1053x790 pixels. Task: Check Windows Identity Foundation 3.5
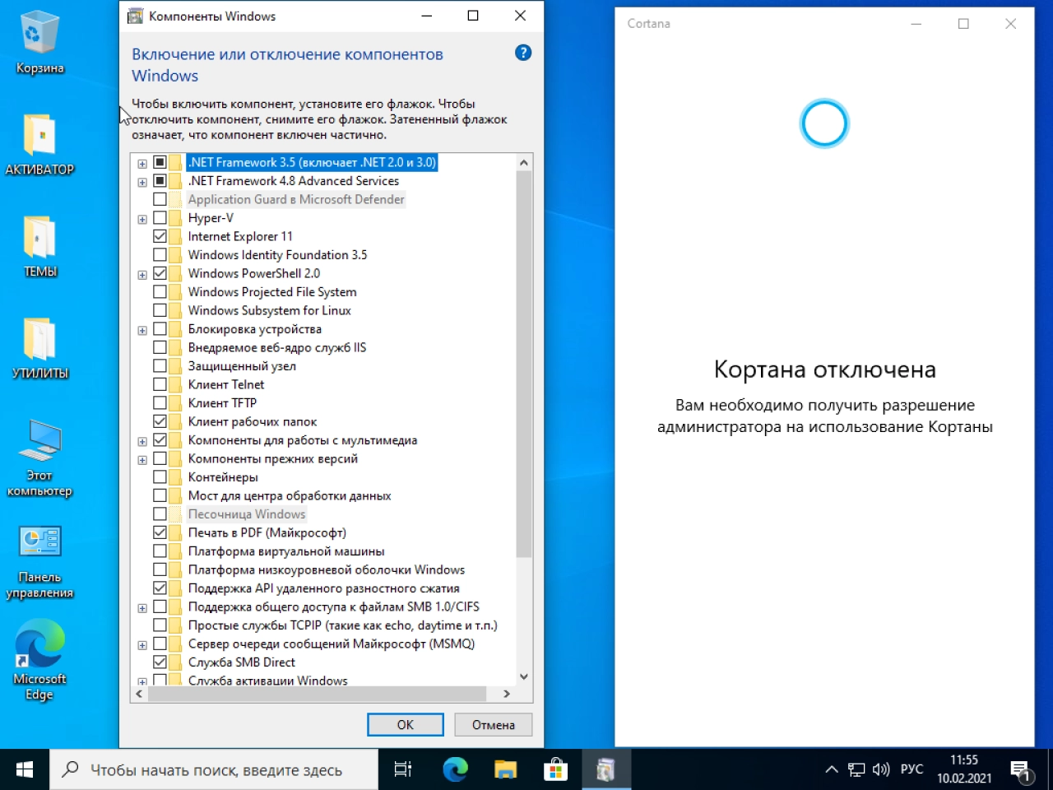(x=160, y=255)
